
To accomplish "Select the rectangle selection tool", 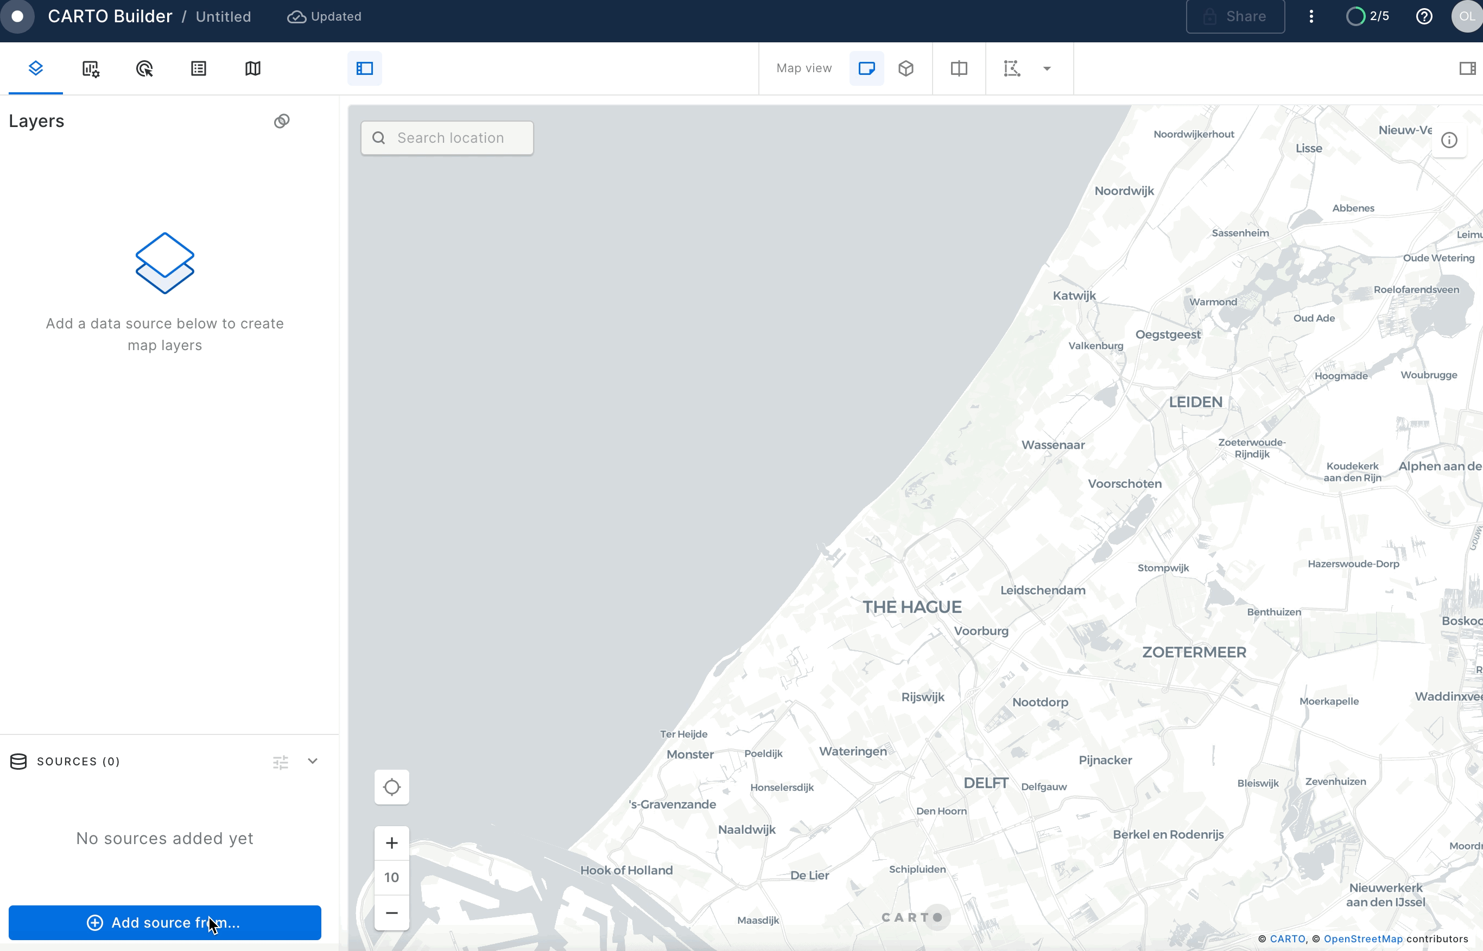I will pyautogui.click(x=1011, y=68).
